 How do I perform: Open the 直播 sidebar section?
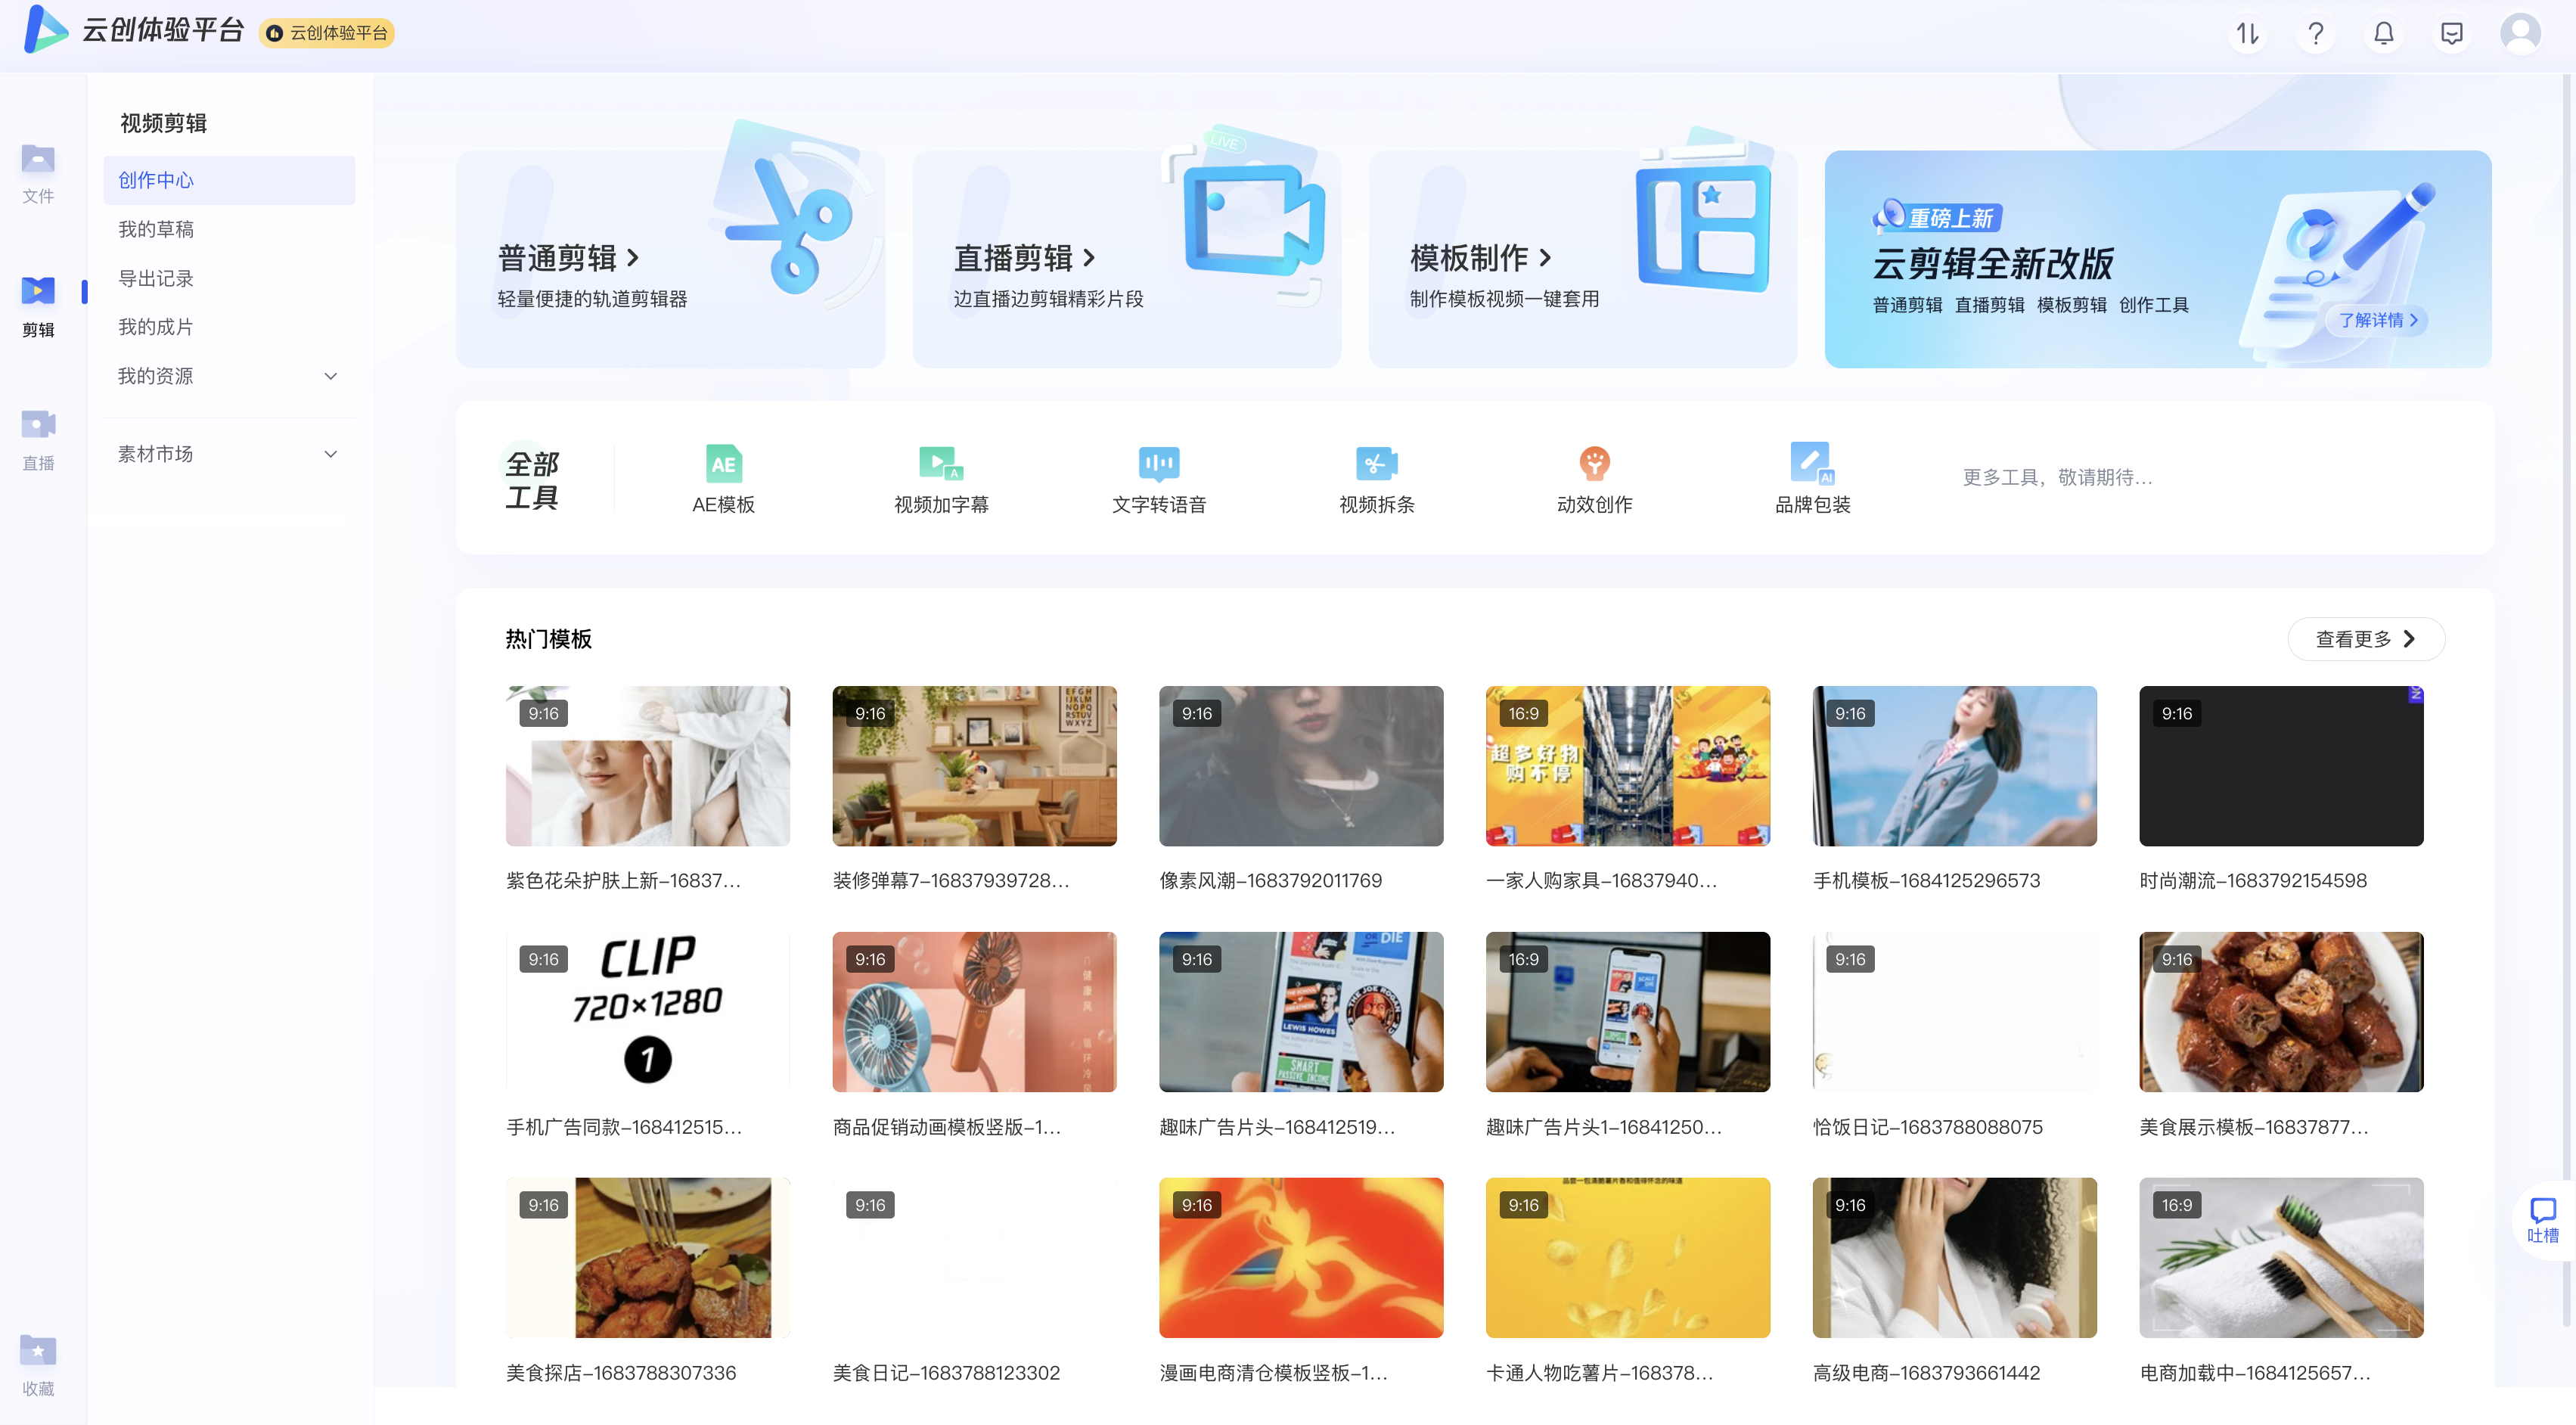(x=38, y=439)
